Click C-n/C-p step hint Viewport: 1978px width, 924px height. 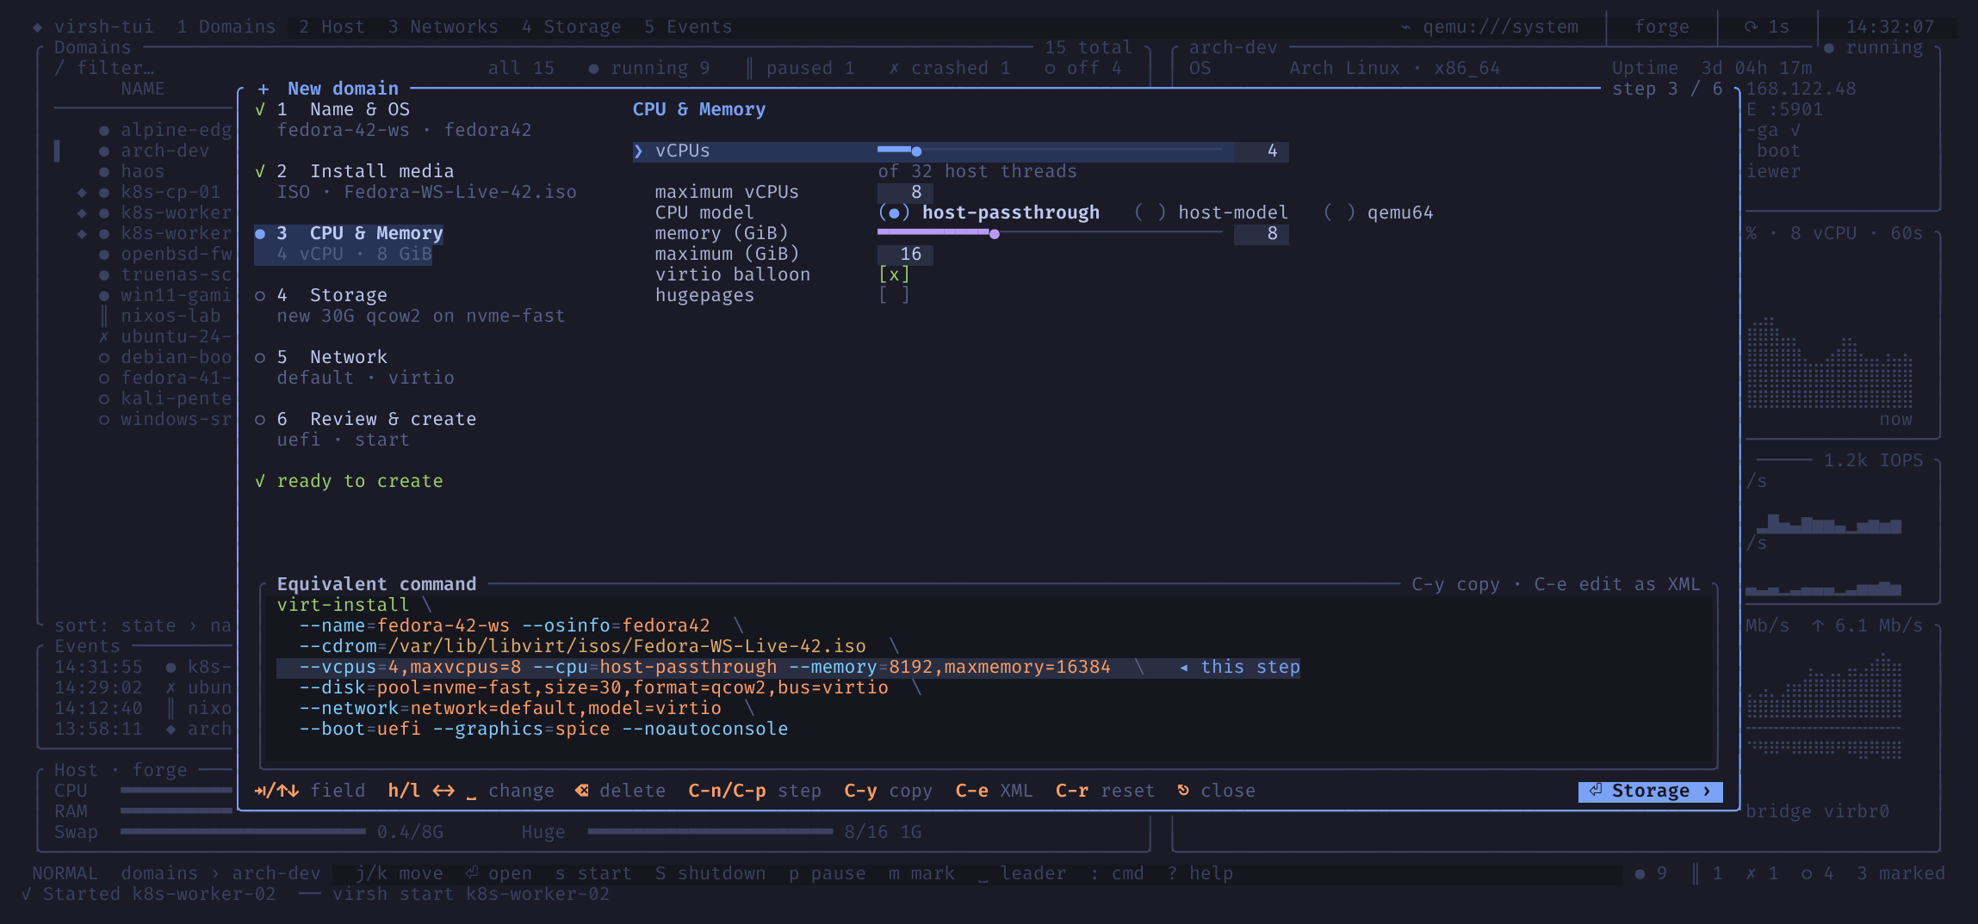pos(754,791)
